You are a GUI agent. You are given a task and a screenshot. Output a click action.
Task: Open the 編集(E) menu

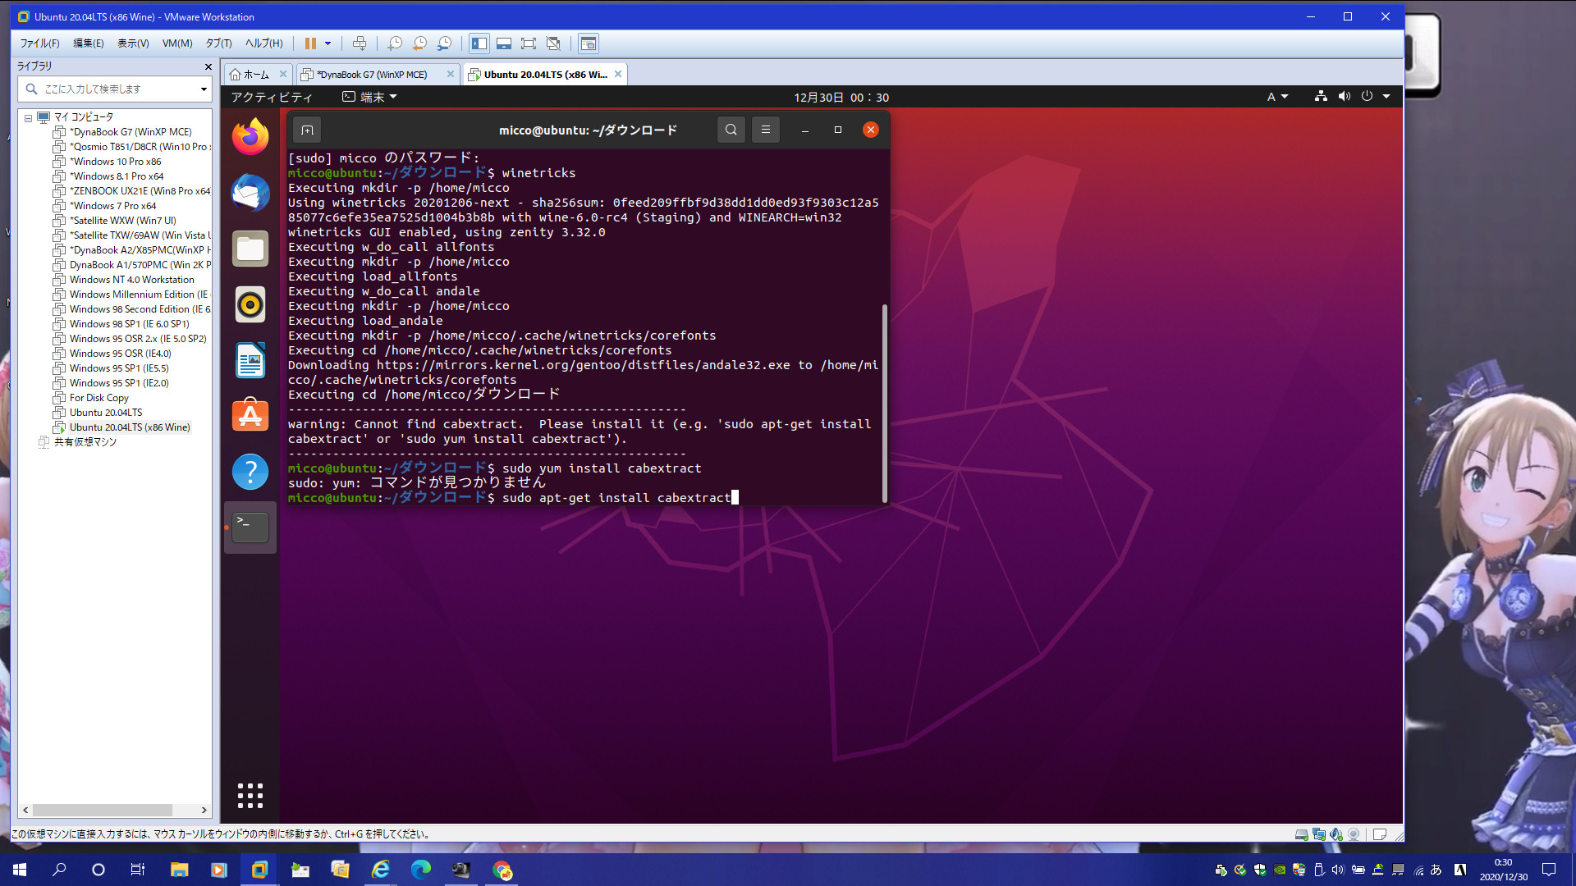click(89, 43)
